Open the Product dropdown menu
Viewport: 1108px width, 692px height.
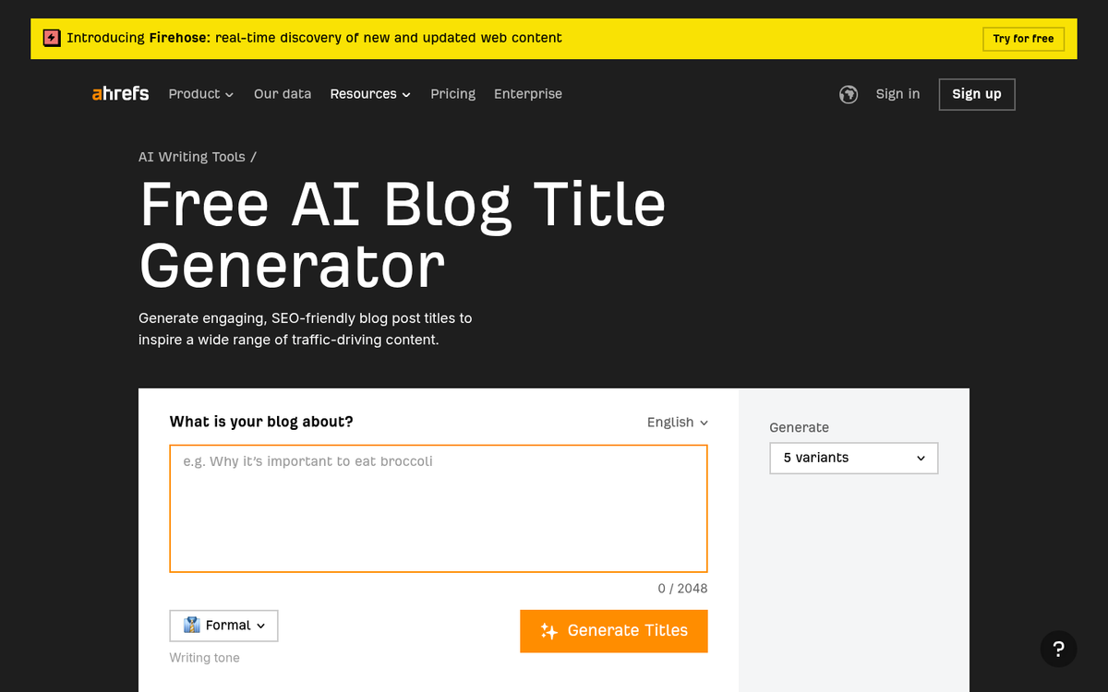pyautogui.click(x=200, y=94)
